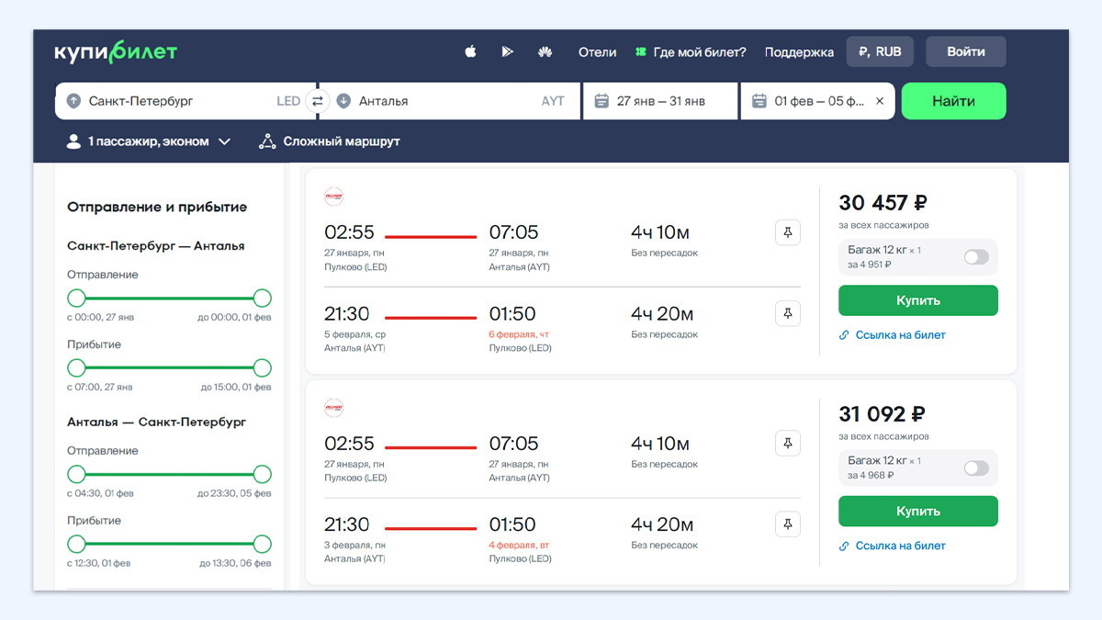
Task: Open Ссылка на билет for 31 092 ₽ ticket
Action: [899, 546]
